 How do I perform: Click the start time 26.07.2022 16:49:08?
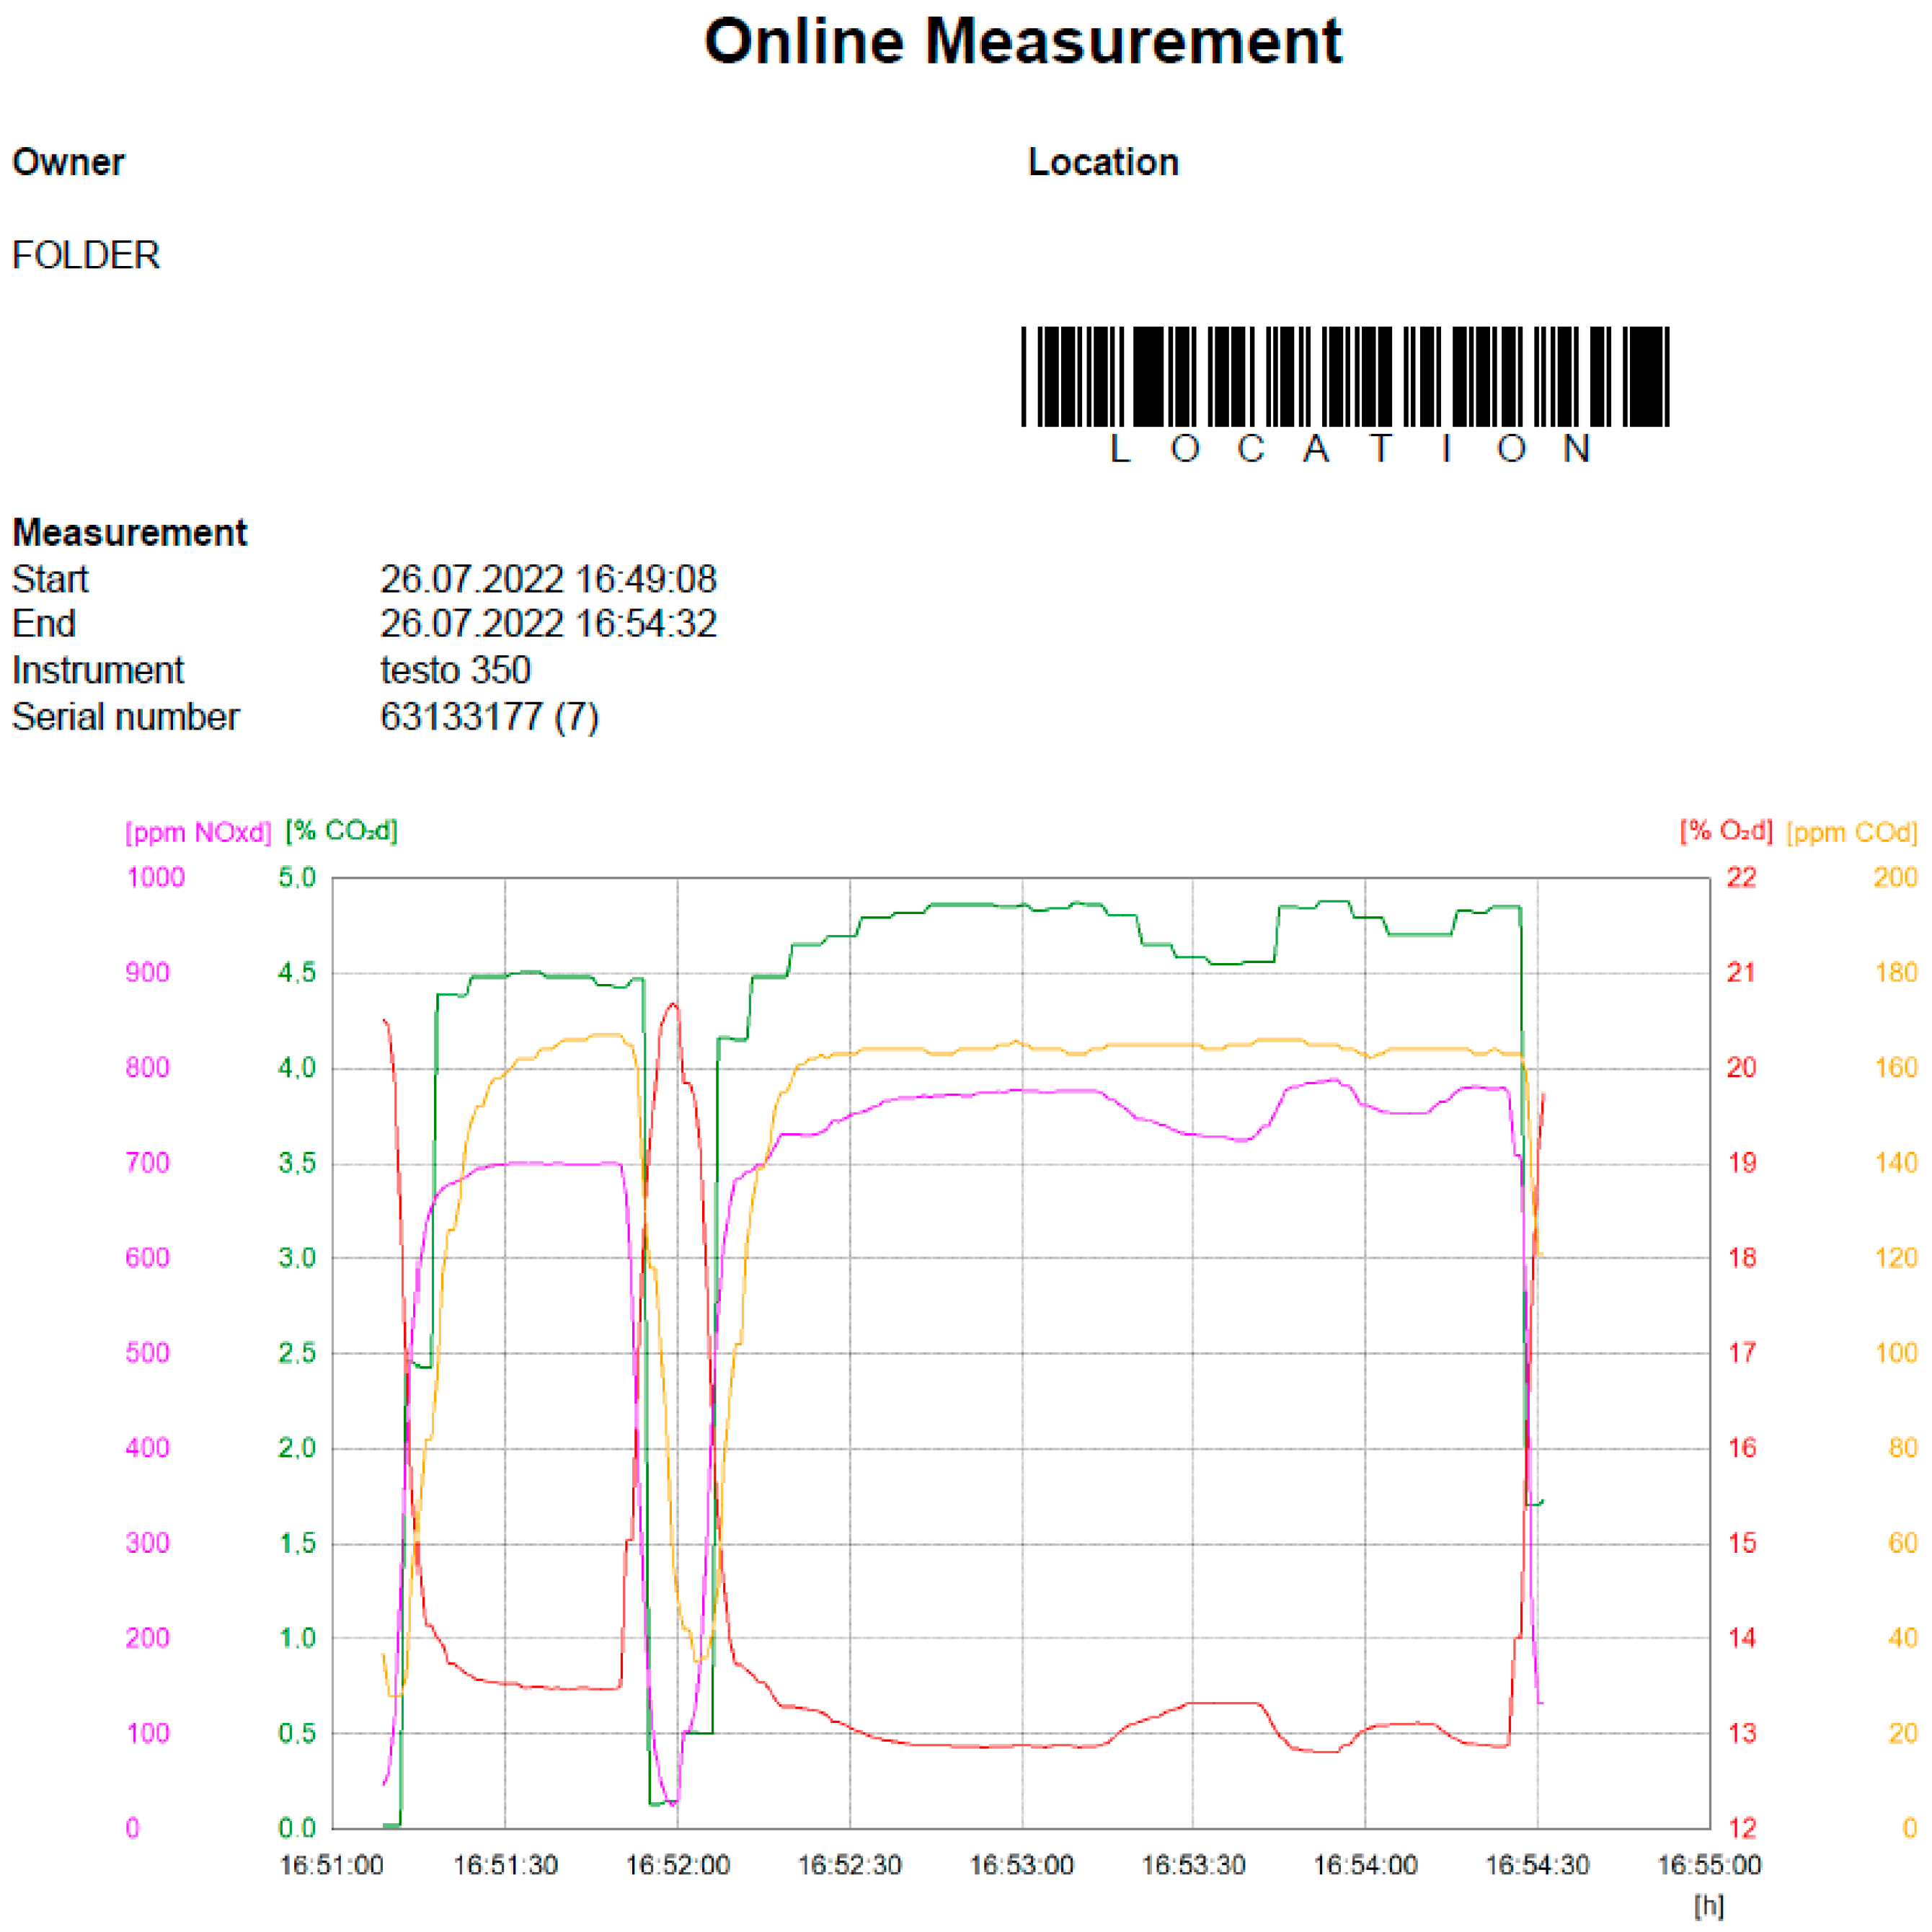click(x=548, y=579)
